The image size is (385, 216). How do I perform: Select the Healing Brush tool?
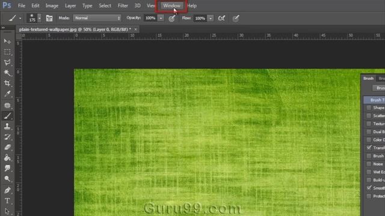click(x=7, y=106)
